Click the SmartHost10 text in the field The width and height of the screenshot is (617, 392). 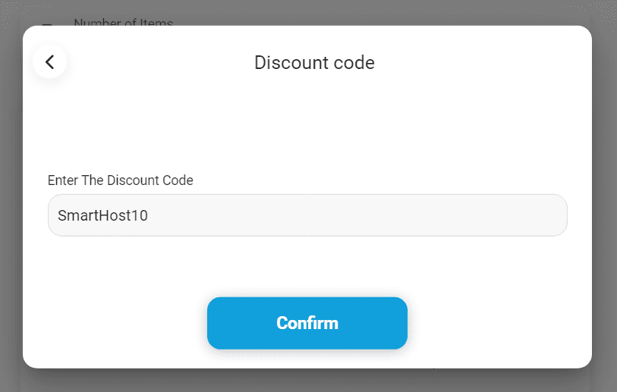tap(102, 215)
